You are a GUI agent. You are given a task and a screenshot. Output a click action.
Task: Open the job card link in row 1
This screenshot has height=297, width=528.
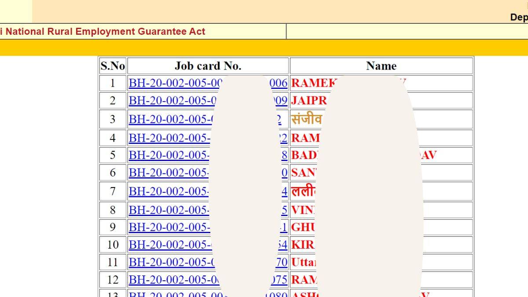coord(172,83)
